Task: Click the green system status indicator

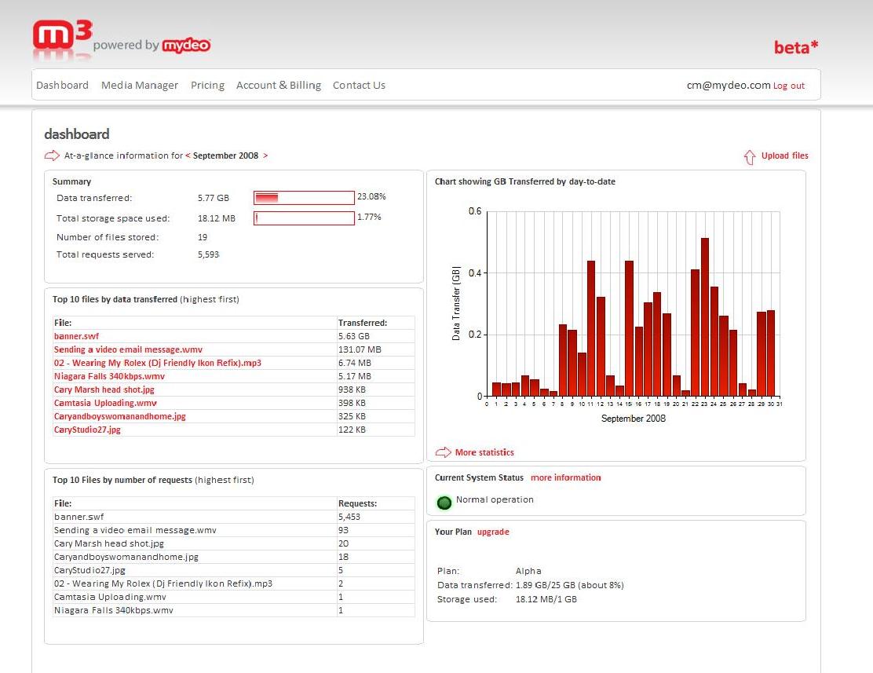Action: (x=444, y=503)
